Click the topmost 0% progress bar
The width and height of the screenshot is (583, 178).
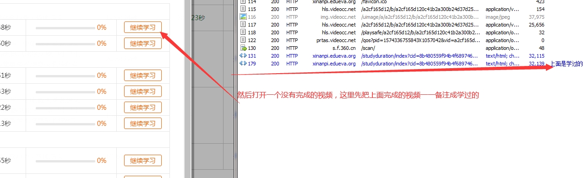65,27
